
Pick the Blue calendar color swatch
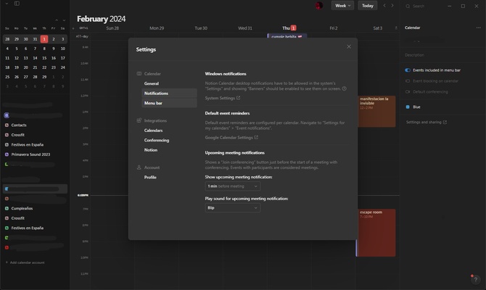click(408, 107)
